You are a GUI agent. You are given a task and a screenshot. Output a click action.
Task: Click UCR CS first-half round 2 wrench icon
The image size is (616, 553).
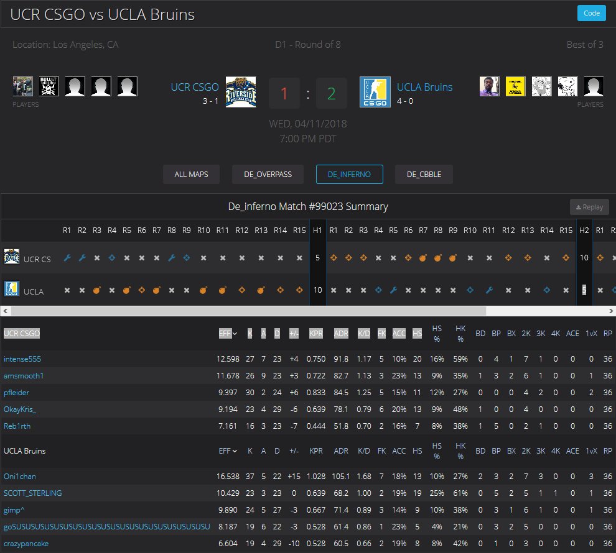coord(82,258)
